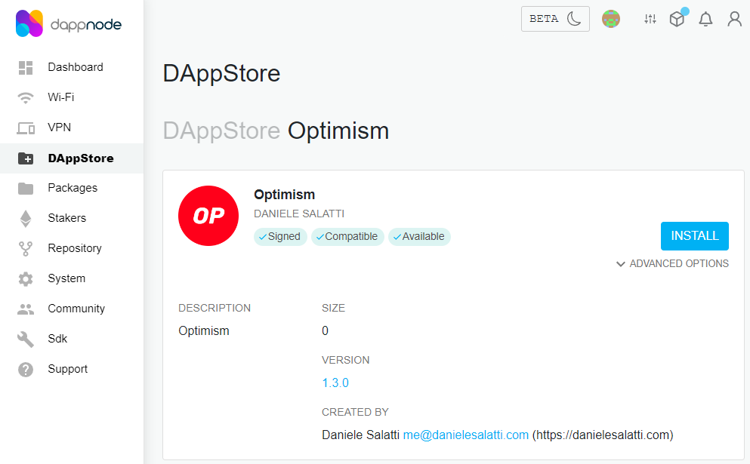Open the version 1.3.0 link
Viewport: 750px width, 464px height.
click(x=335, y=383)
